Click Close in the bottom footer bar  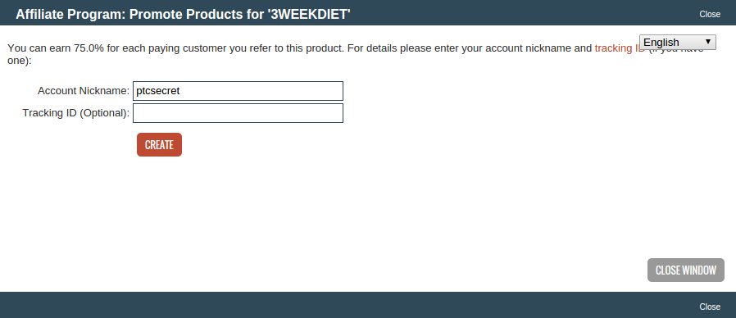(710, 307)
